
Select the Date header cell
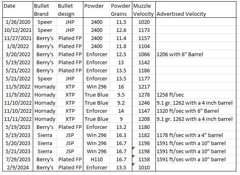18,10
